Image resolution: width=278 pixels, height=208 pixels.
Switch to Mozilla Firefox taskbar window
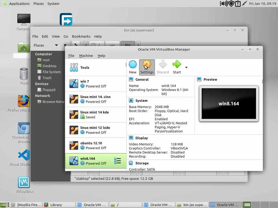coord(26,205)
